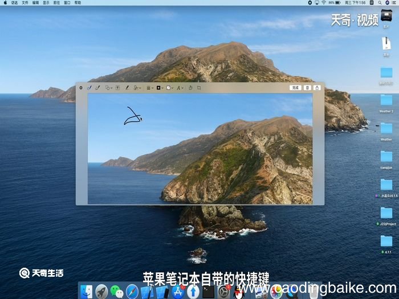Open the 前往 (Go) menu
Screen dimensions: 399x299
[56, 2]
